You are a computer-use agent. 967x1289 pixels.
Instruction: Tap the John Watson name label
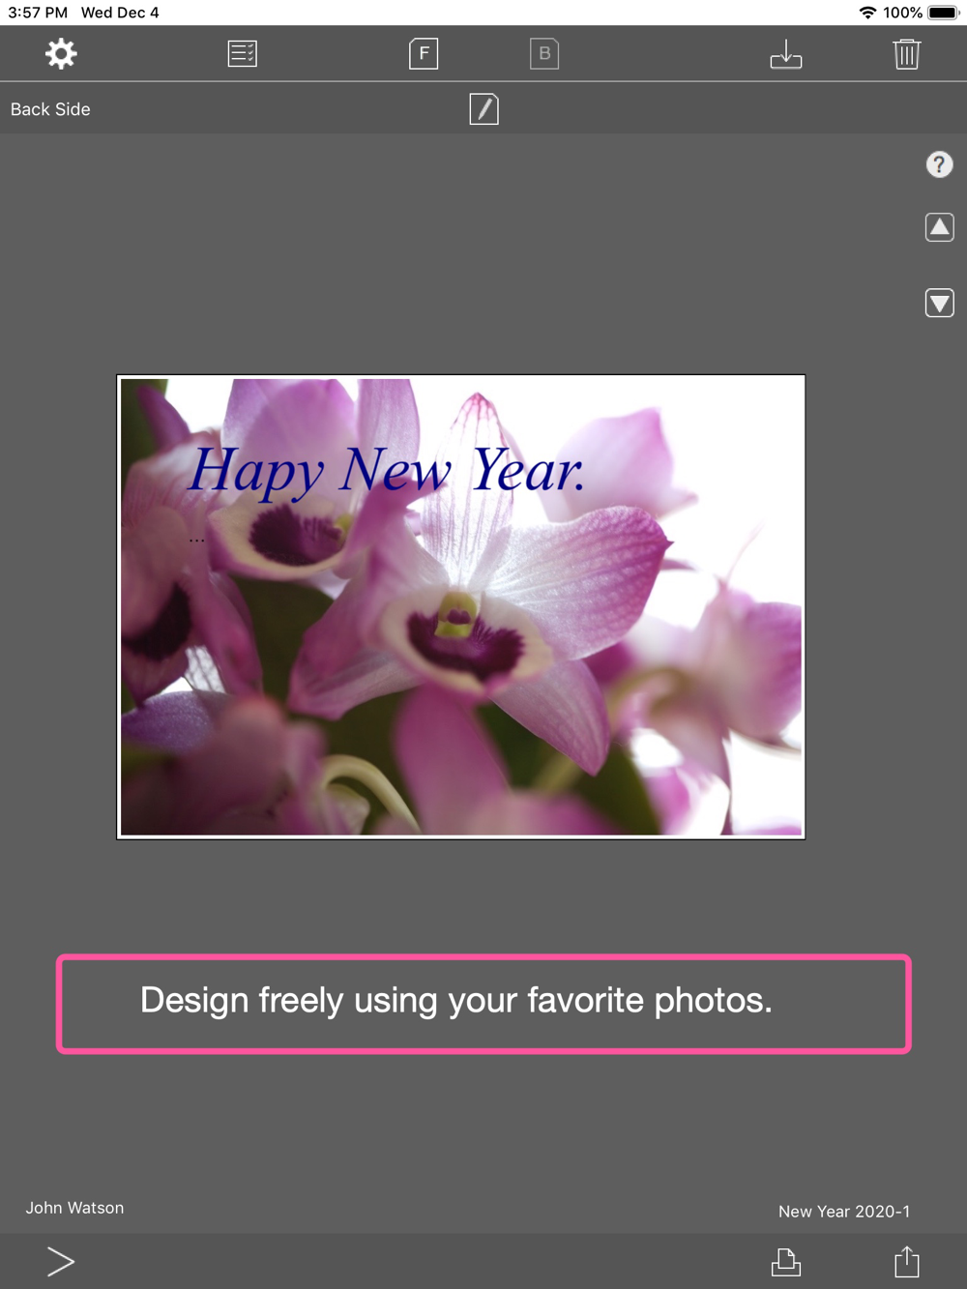(74, 1208)
